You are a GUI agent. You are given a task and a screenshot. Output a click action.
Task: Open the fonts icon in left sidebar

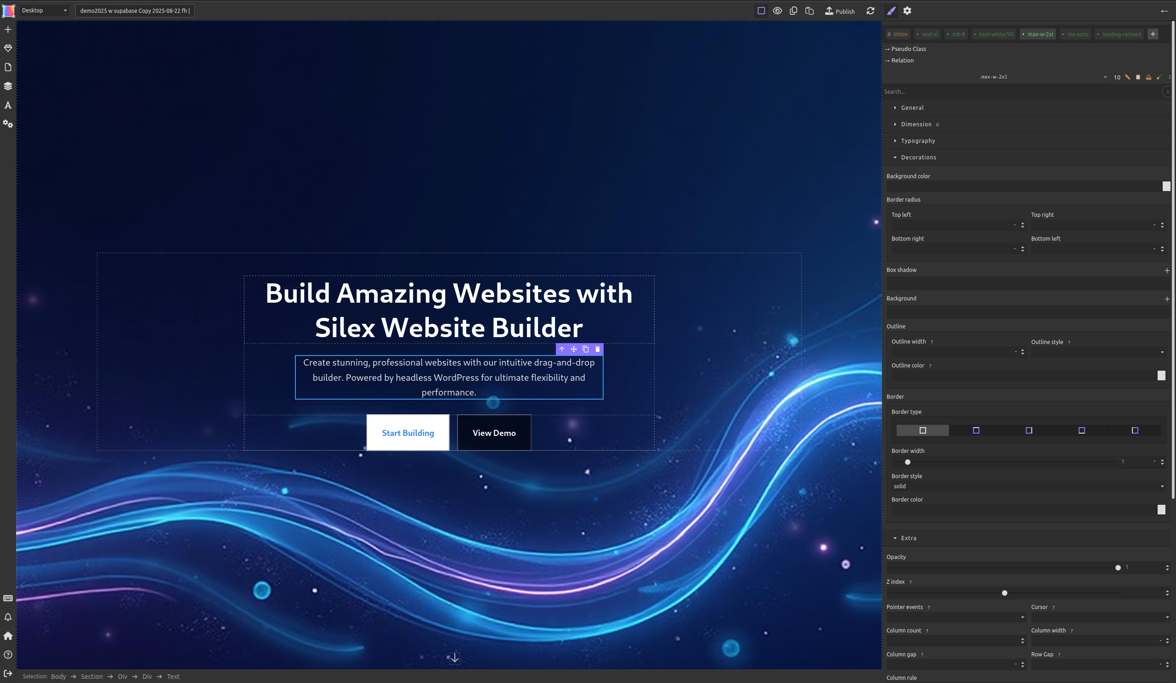pyautogui.click(x=8, y=105)
